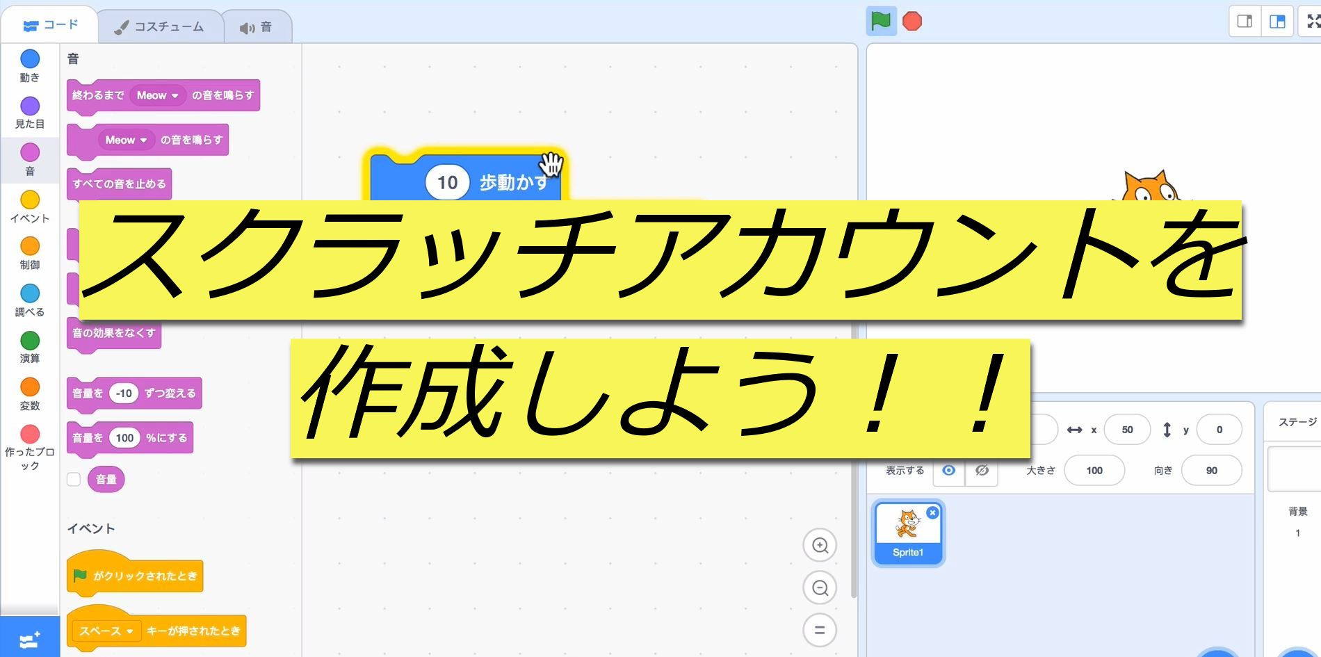Enter full screen stage mode

pyautogui.click(x=1311, y=22)
